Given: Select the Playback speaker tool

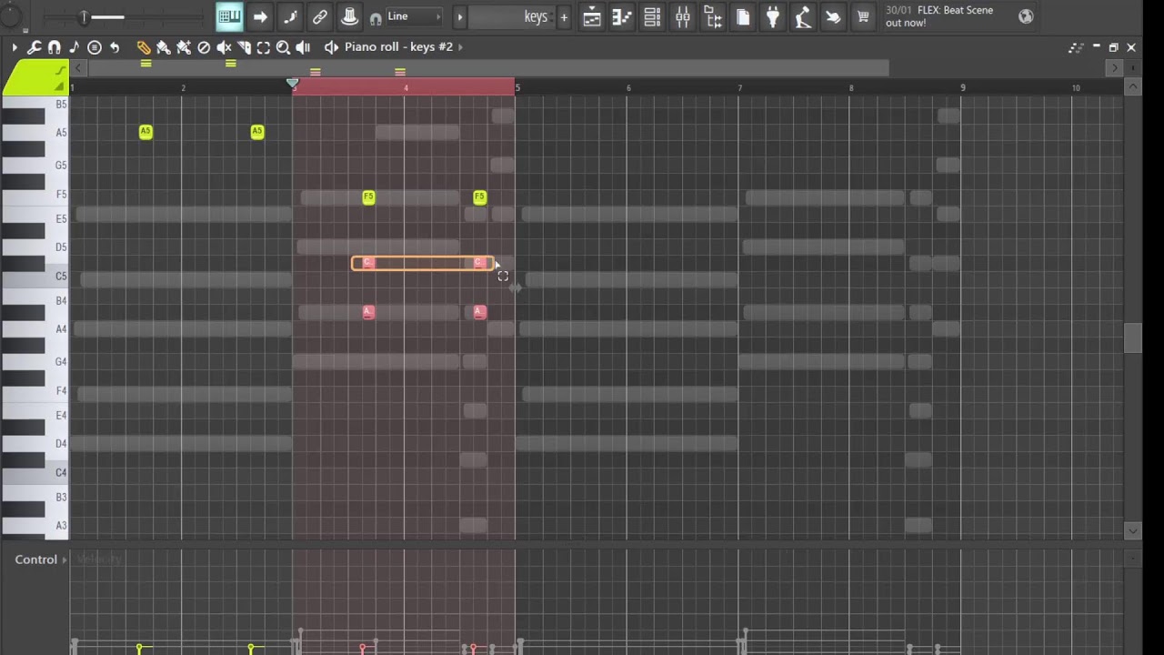Looking at the screenshot, I should (x=303, y=47).
